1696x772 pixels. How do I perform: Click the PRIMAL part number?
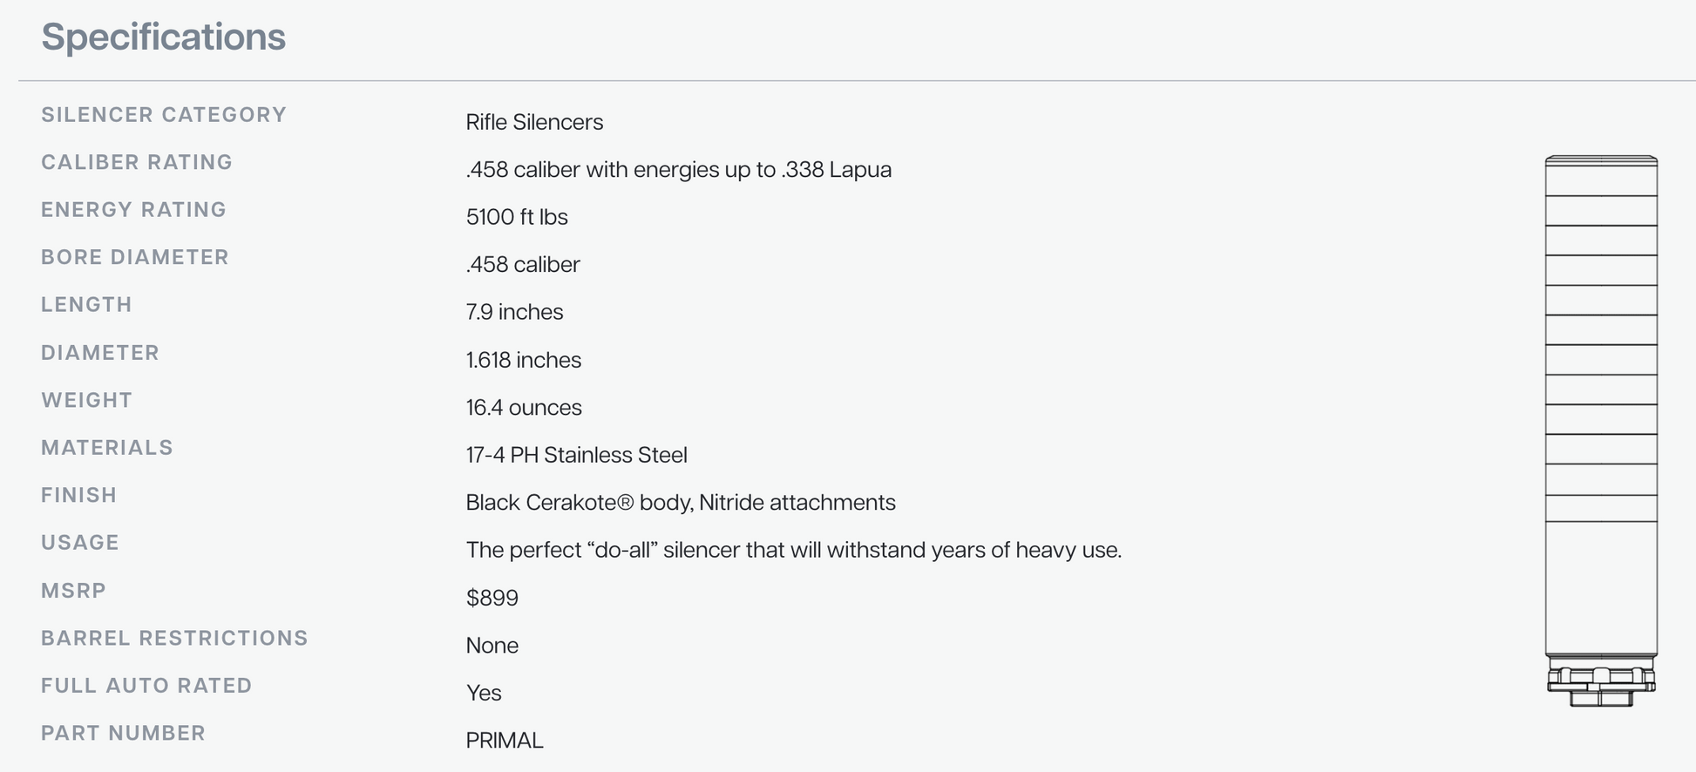505,741
